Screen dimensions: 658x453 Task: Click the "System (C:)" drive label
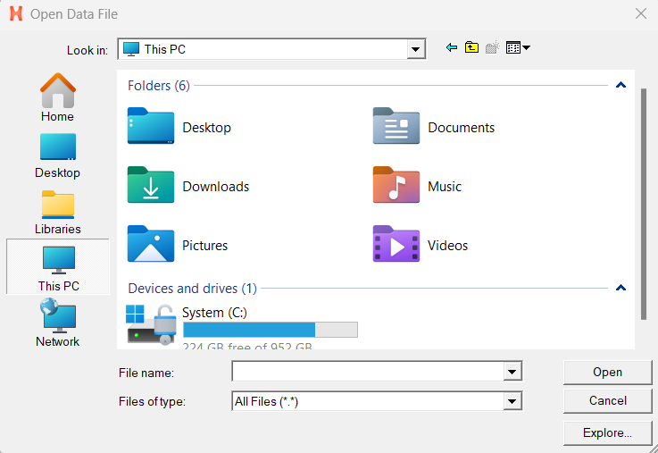[214, 313]
